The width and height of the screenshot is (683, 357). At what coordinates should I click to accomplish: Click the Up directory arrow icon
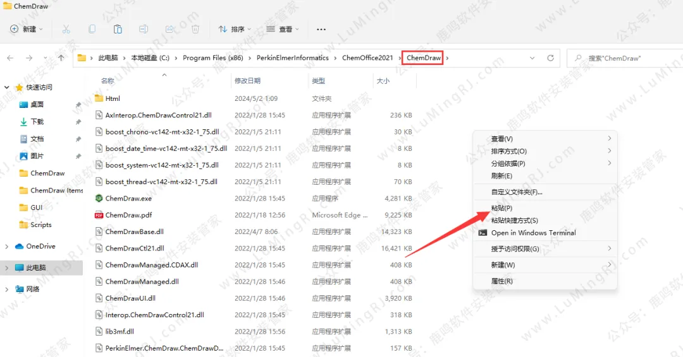[x=61, y=58]
